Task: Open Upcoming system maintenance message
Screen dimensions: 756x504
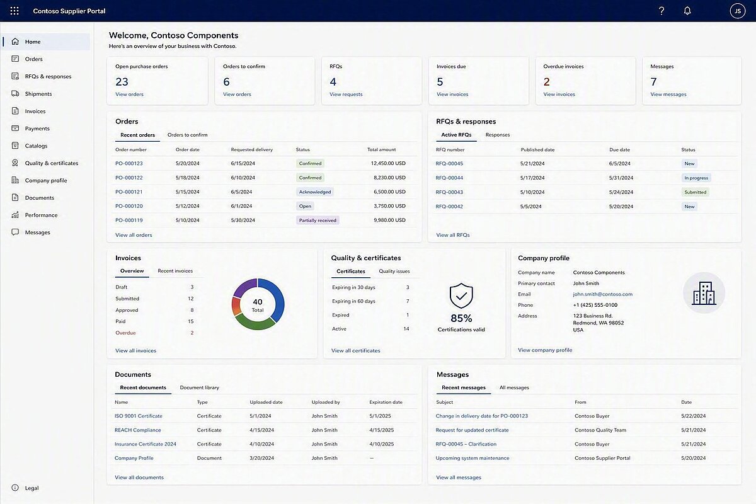Action: 472,458
